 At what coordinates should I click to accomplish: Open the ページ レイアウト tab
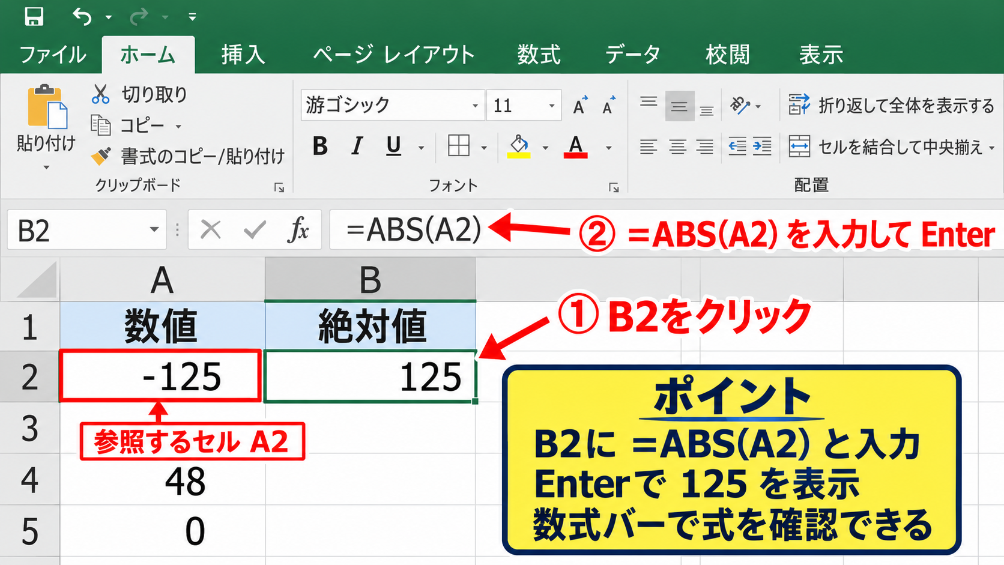pyautogui.click(x=394, y=55)
